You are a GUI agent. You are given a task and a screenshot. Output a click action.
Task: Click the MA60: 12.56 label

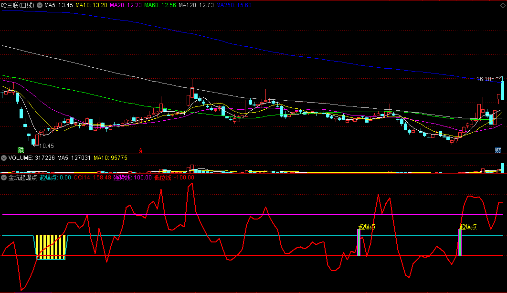pos(160,5)
